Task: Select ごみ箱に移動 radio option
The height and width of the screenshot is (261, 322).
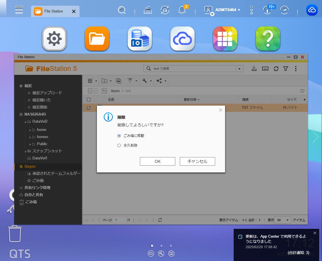Action: [119, 136]
